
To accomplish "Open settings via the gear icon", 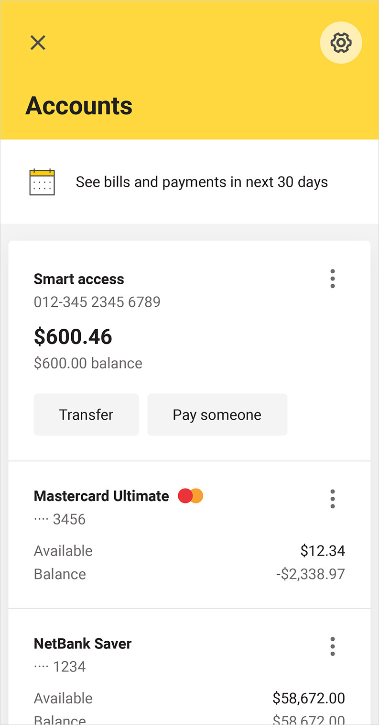I will click(x=341, y=43).
